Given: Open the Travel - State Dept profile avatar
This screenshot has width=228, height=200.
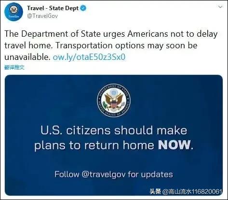Looking at the screenshot, I should pyautogui.click(x=13, y=12).
